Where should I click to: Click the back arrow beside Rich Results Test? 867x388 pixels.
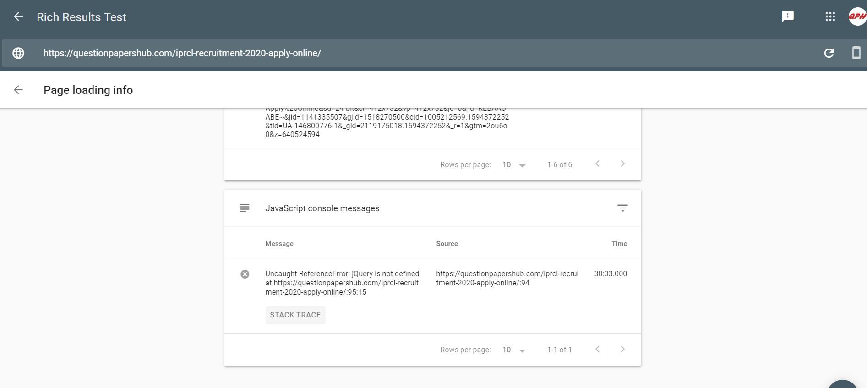(x=18, y=17)
